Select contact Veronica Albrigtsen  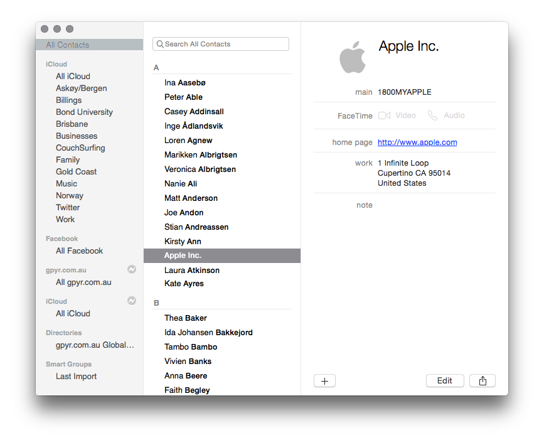pyautogui.click(x=200, y=169)
